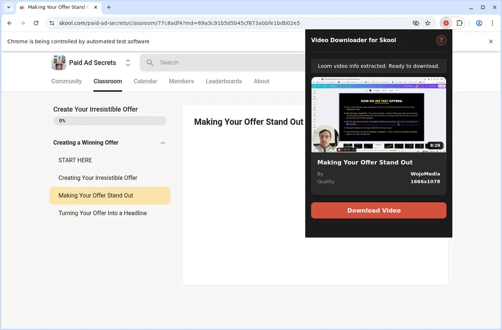Click the Create Your Irresistible Offer course title

(x=95, y=109)
